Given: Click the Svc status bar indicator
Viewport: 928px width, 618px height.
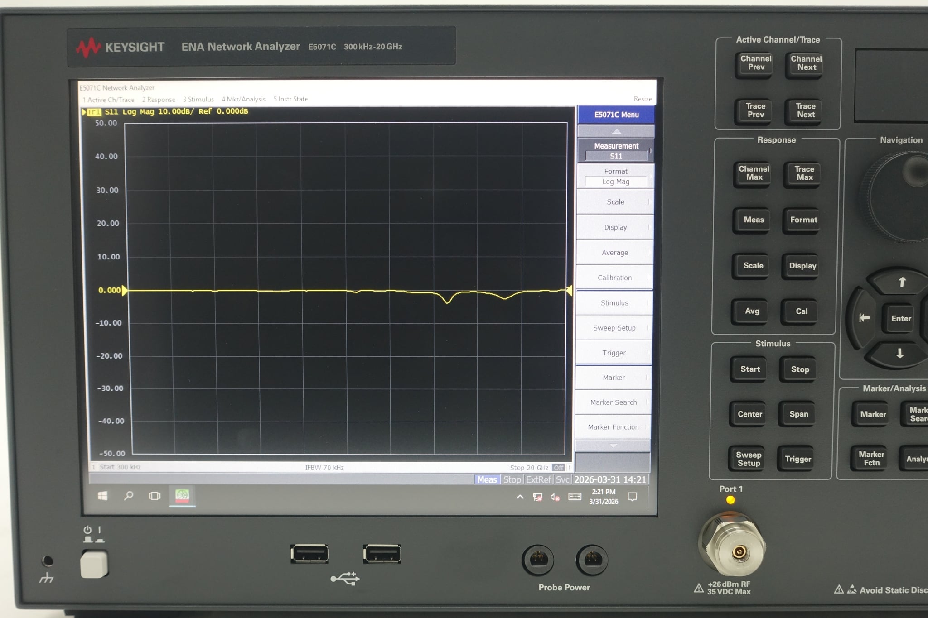Looking at the screenshot, I should 562,479.
